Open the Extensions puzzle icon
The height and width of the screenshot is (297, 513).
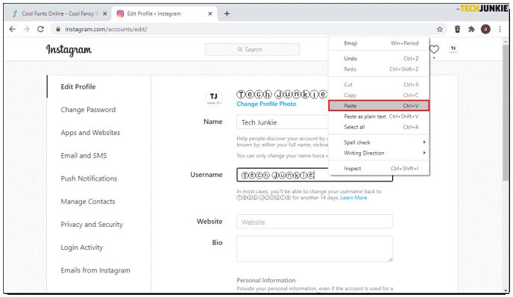click(x=471, y=29)
